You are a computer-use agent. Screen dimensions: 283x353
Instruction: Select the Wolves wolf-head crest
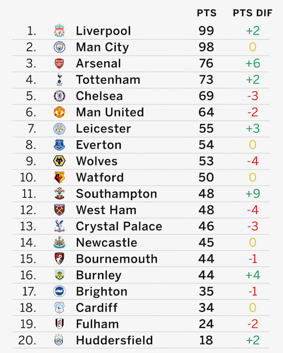(x=59, y=161)
